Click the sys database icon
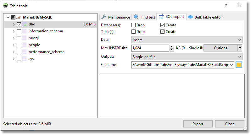 24,59
